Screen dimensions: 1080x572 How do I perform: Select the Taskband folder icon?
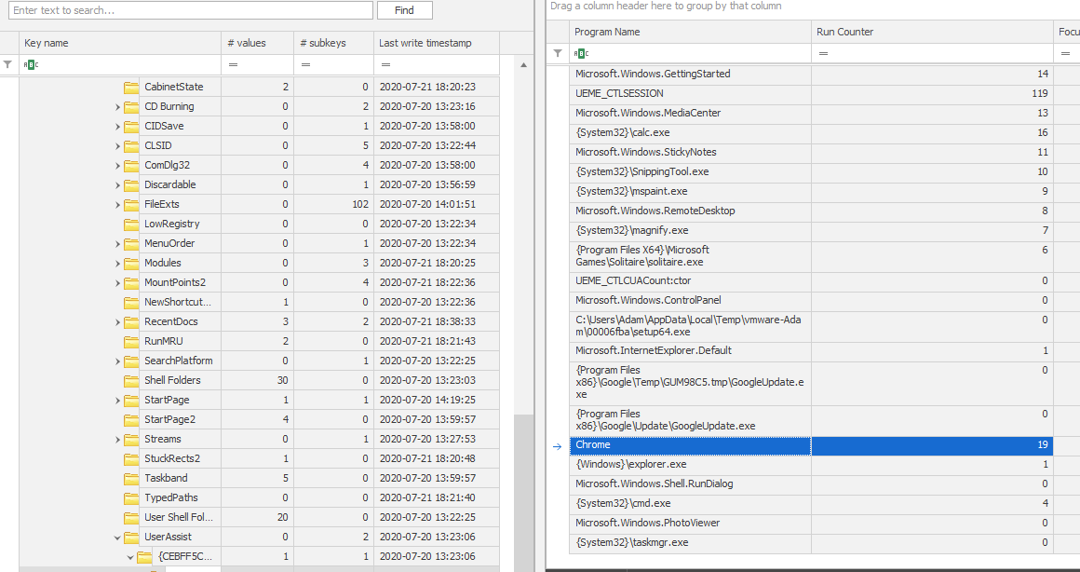pyautogui.click(x=131, y=478)
